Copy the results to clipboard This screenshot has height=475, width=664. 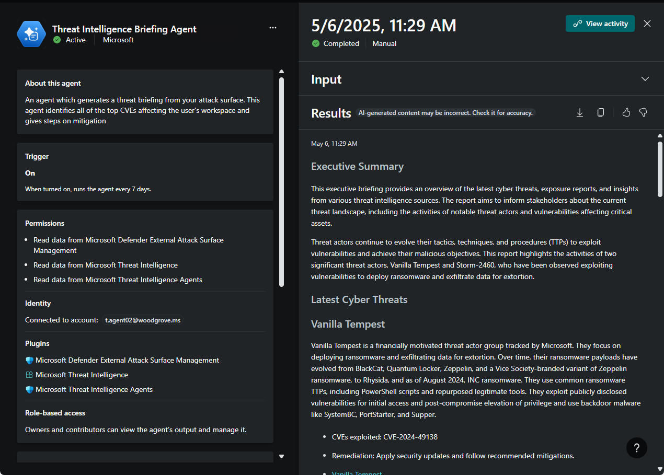pos(601,112)
